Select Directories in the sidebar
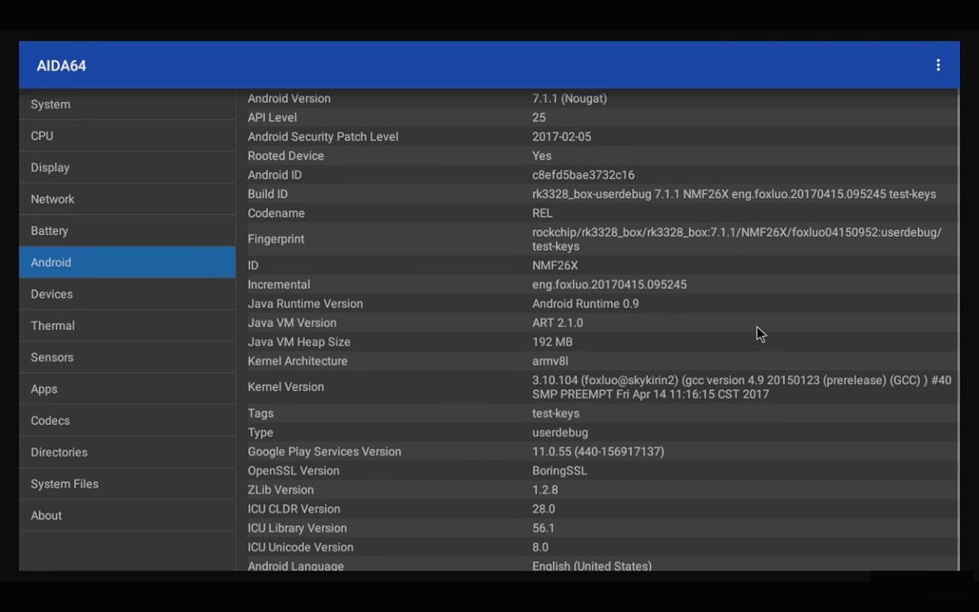The width and height of the screenshot is (979, 612). 127,452
